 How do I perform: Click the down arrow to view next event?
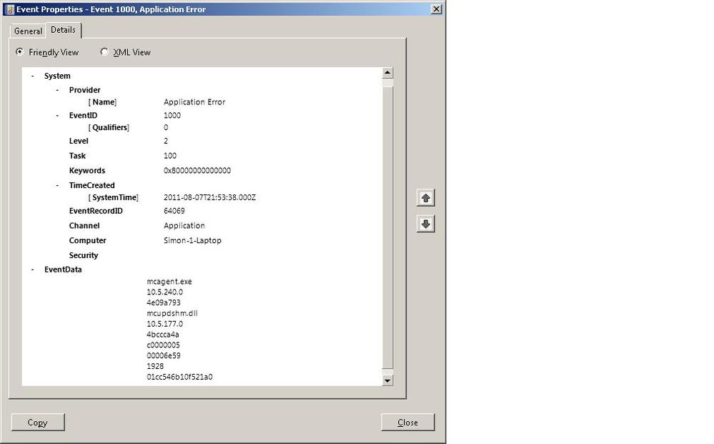pos(425,224)
